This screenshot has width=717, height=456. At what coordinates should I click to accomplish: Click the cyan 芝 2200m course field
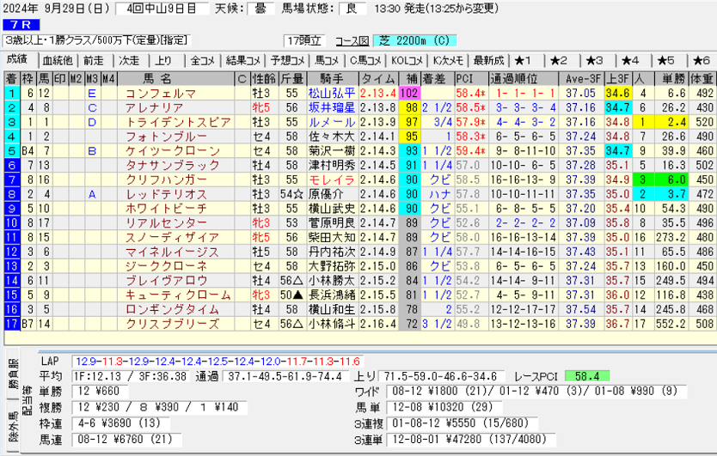pos(414,40)
